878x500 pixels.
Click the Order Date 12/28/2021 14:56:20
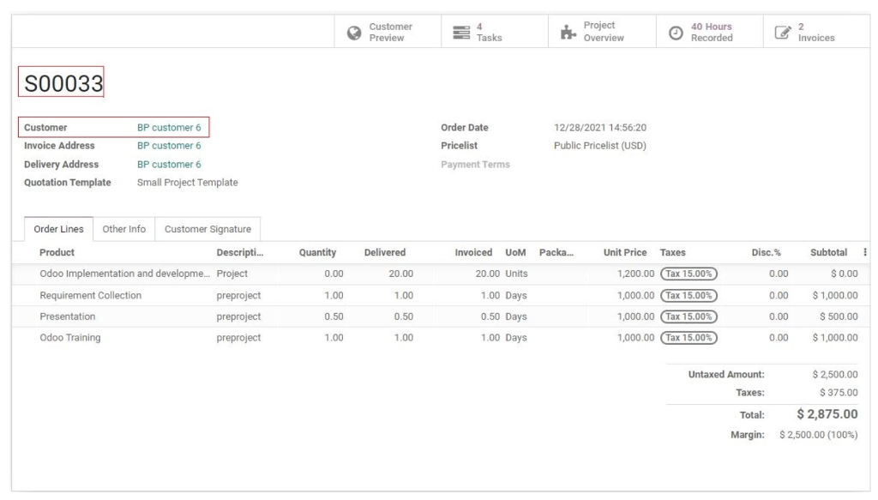tap(600, 128)
